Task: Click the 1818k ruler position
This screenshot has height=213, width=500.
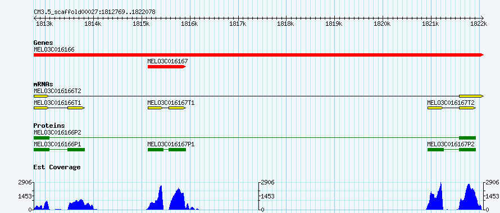Action: [286, 24]
